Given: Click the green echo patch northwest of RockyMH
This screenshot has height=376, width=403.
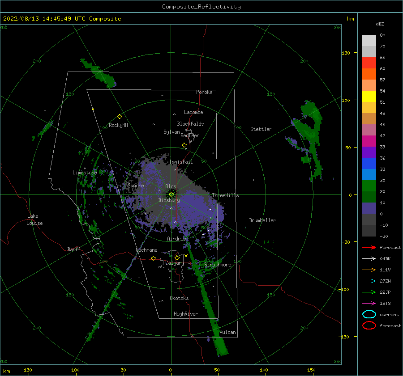Looking at the screenshot, I should click(x=99, y=73).
